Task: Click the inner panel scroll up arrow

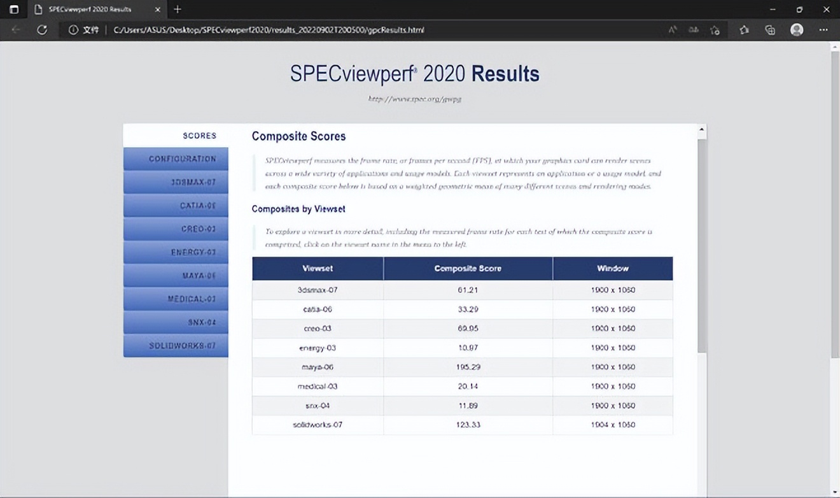Action: point(702,130)
